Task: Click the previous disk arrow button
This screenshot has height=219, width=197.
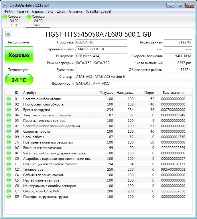Action: tap(8, 34)
